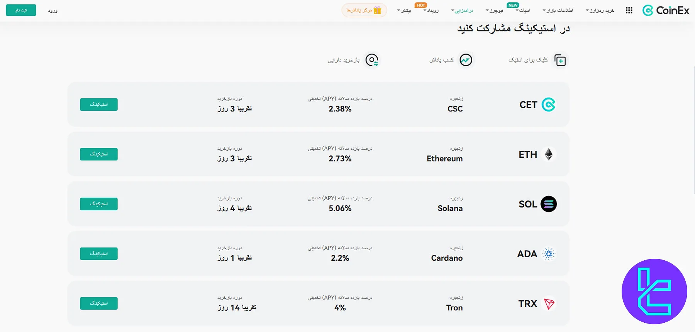Viewport: 695px width, 332px height.
Task: Open the apps grid icon beside the logo
Action: [629, 10]
